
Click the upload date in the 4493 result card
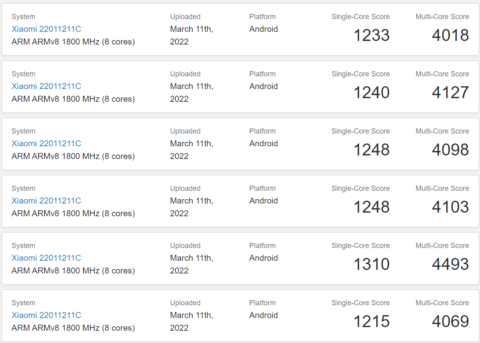coord(192,264)
